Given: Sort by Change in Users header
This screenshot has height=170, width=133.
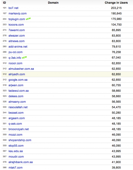Looking at the screenshot, I should [x=116, y=3].
